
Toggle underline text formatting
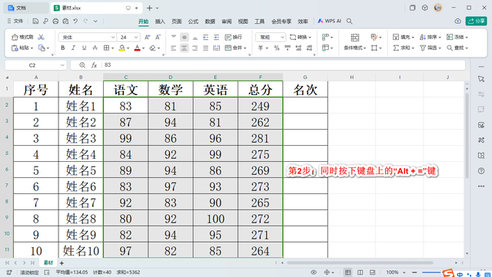(84, 48)
